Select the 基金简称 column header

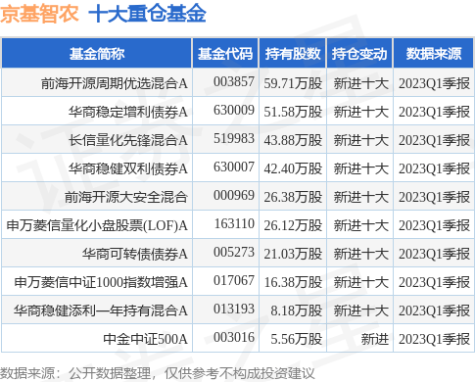coord(97,54)
